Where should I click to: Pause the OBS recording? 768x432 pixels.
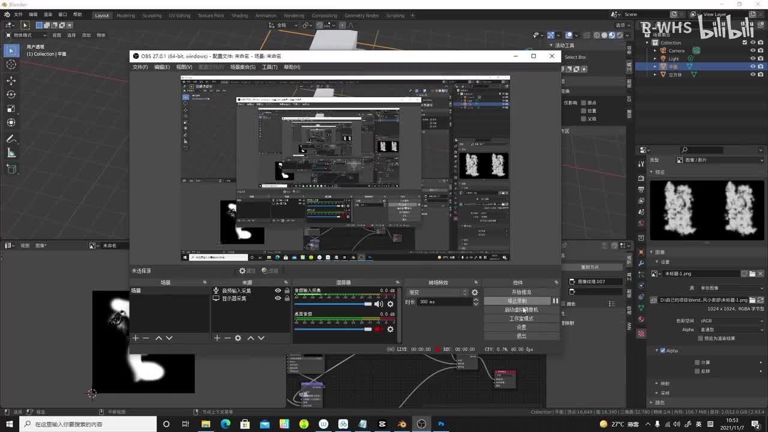click(556, 301)
